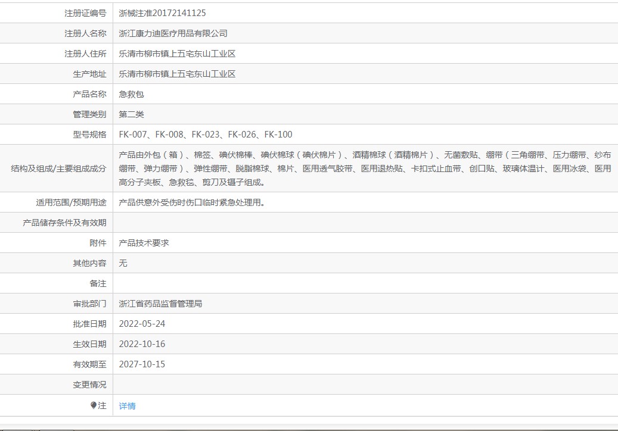
Task: Click the bulb icon beside 注
Action: point(94,405)
